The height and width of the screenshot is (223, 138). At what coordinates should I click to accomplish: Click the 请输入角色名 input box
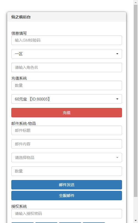pos(67,67)
